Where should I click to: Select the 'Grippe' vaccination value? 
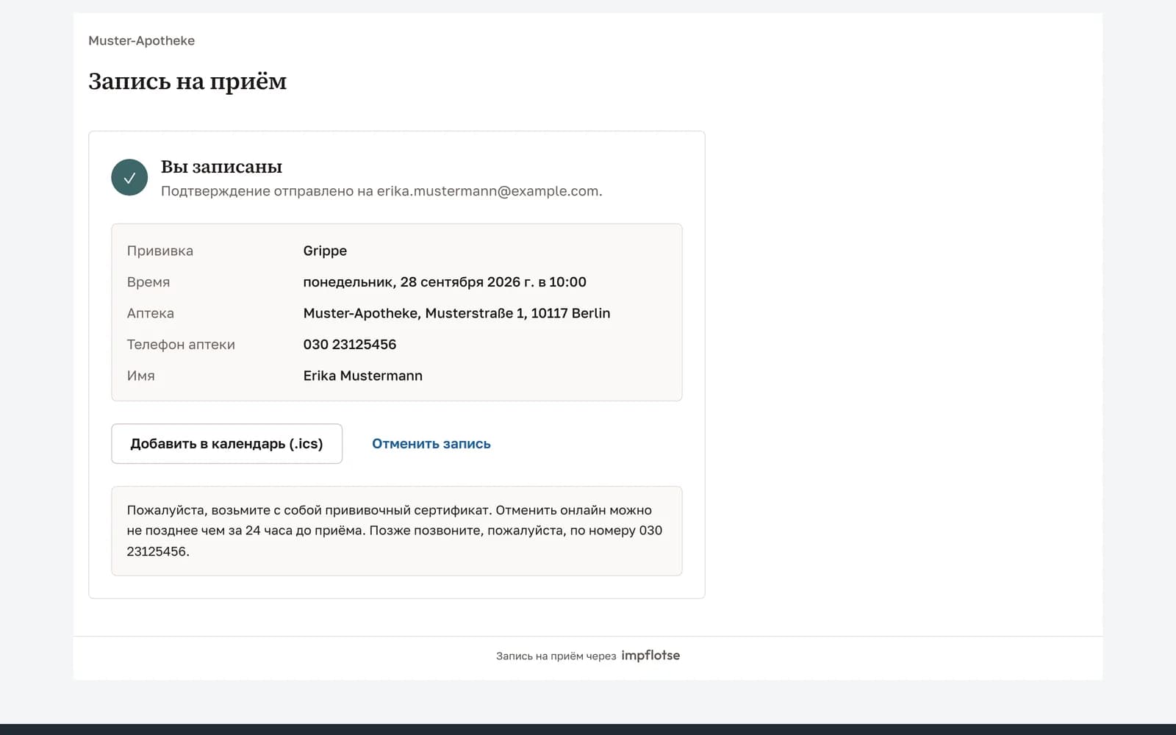(325, 251)
